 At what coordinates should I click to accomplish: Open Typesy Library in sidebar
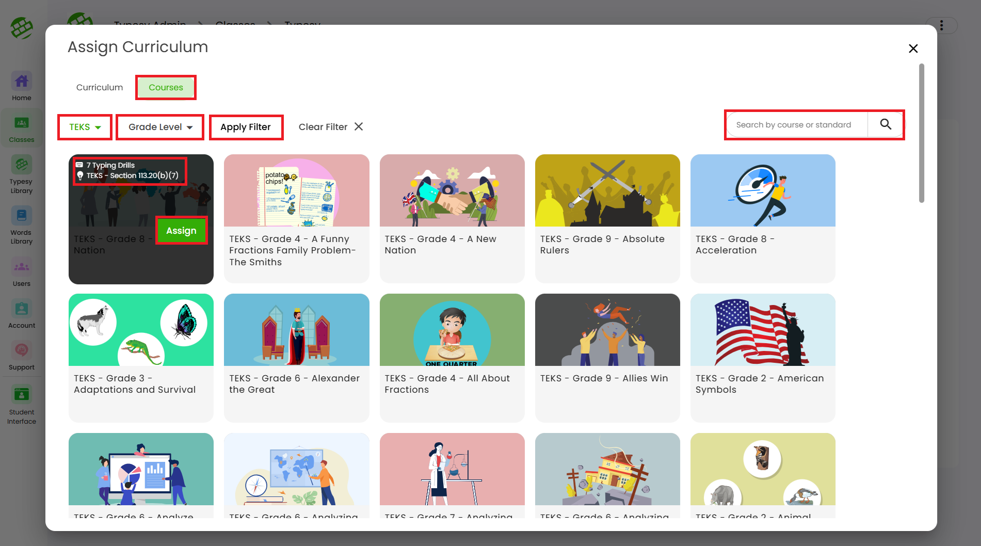tap(22, 175)
